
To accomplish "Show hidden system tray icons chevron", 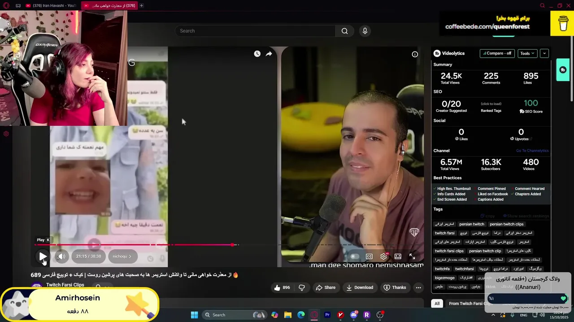I will pyautogui.click(x=493, y=315).
